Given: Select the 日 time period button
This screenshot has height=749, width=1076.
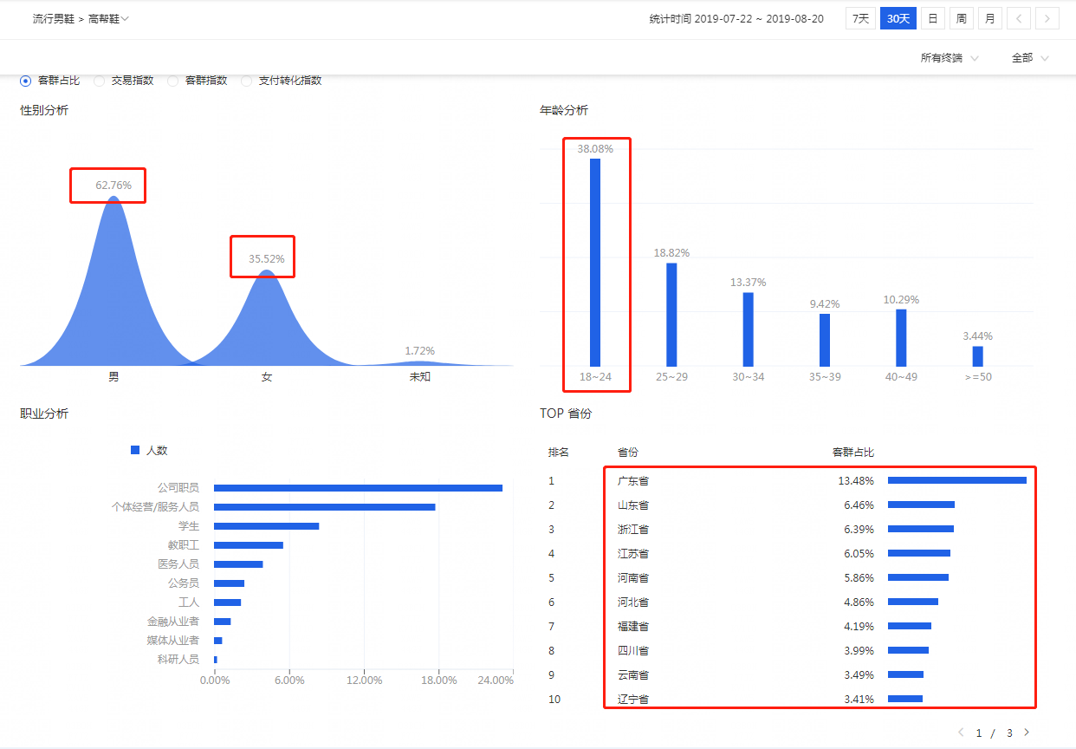Looking at the screenshot, I should [932, 18].
